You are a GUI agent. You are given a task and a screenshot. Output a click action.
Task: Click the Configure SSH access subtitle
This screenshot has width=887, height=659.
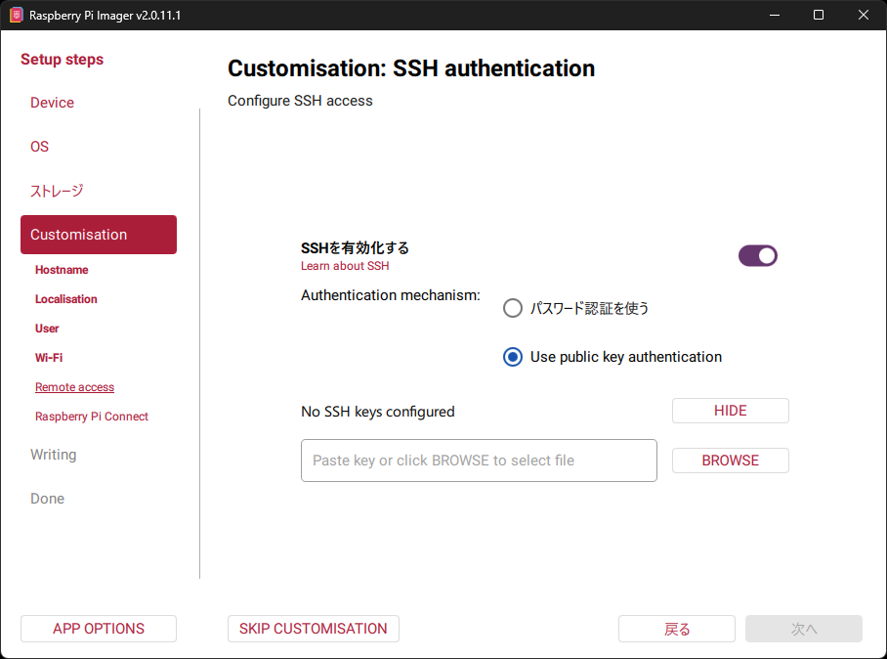pos(300,101)
